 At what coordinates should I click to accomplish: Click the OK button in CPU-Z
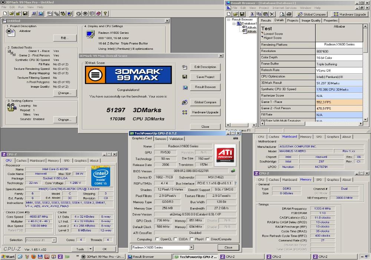tap(105, 249)
